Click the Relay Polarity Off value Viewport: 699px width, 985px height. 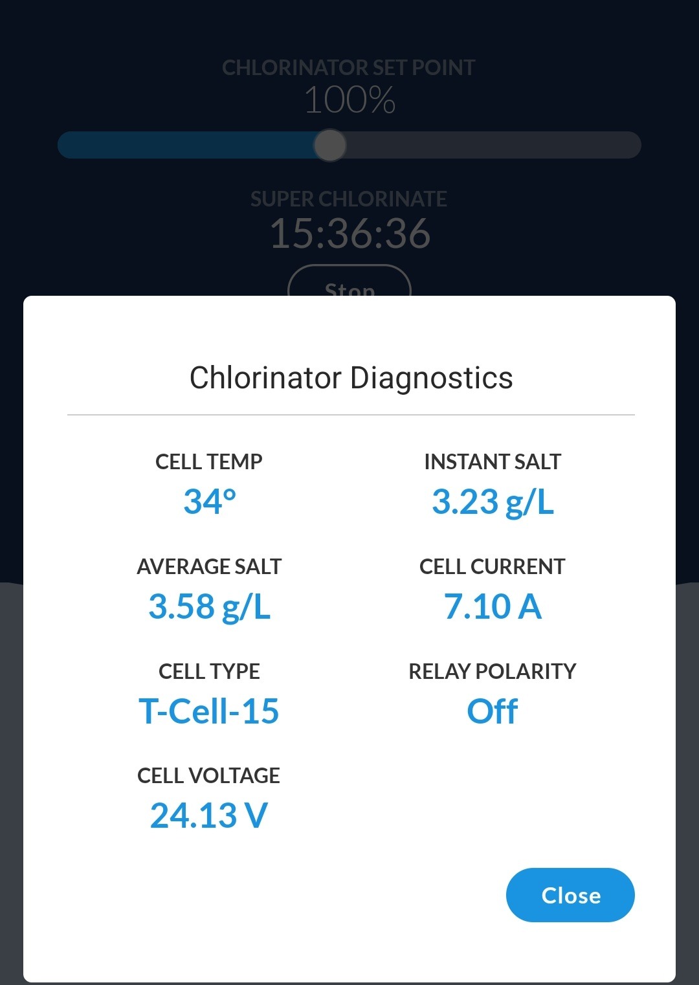click(493, 711)
